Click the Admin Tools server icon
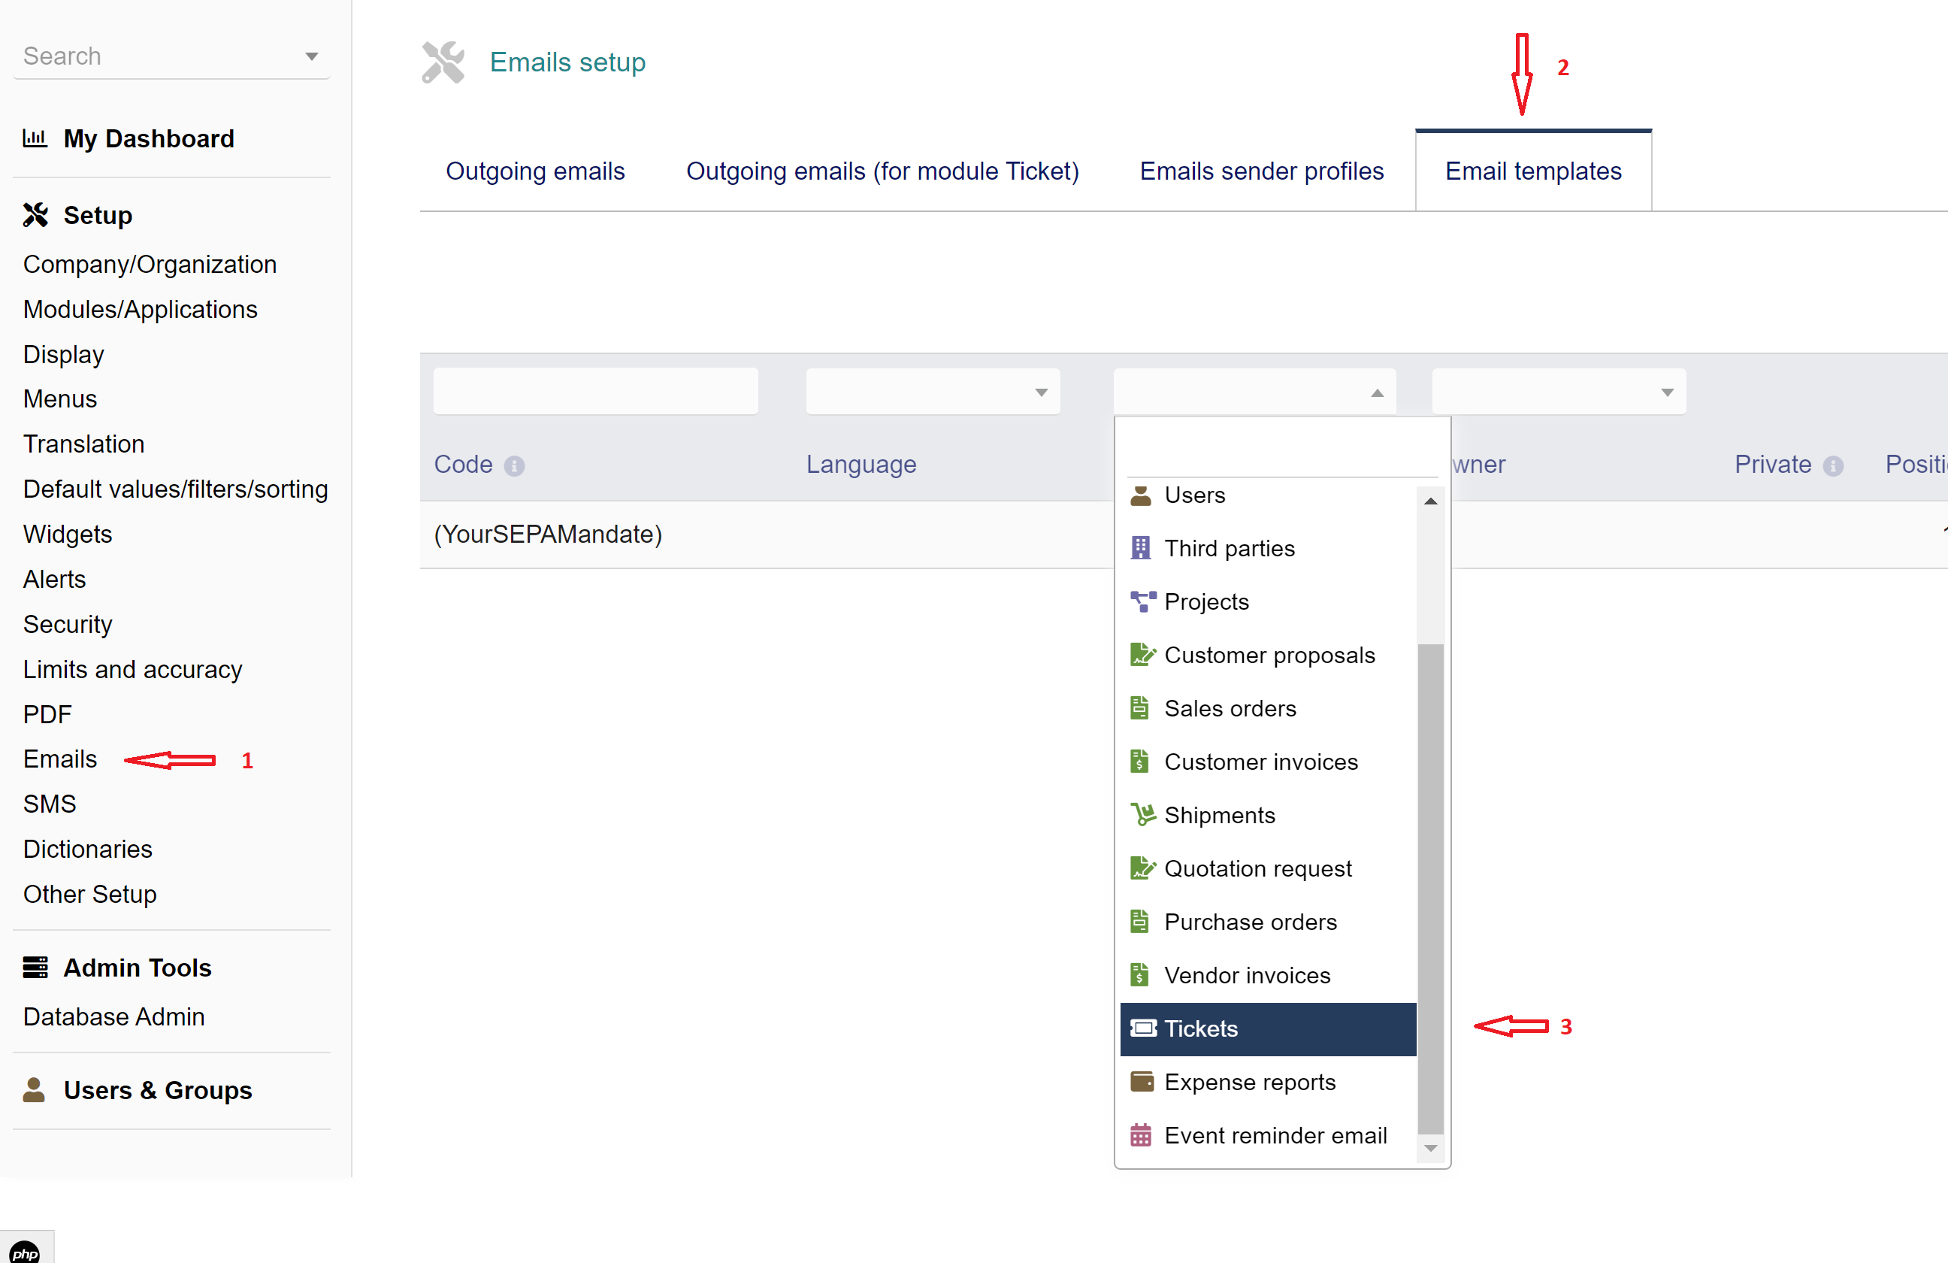 tap(35, 968)
